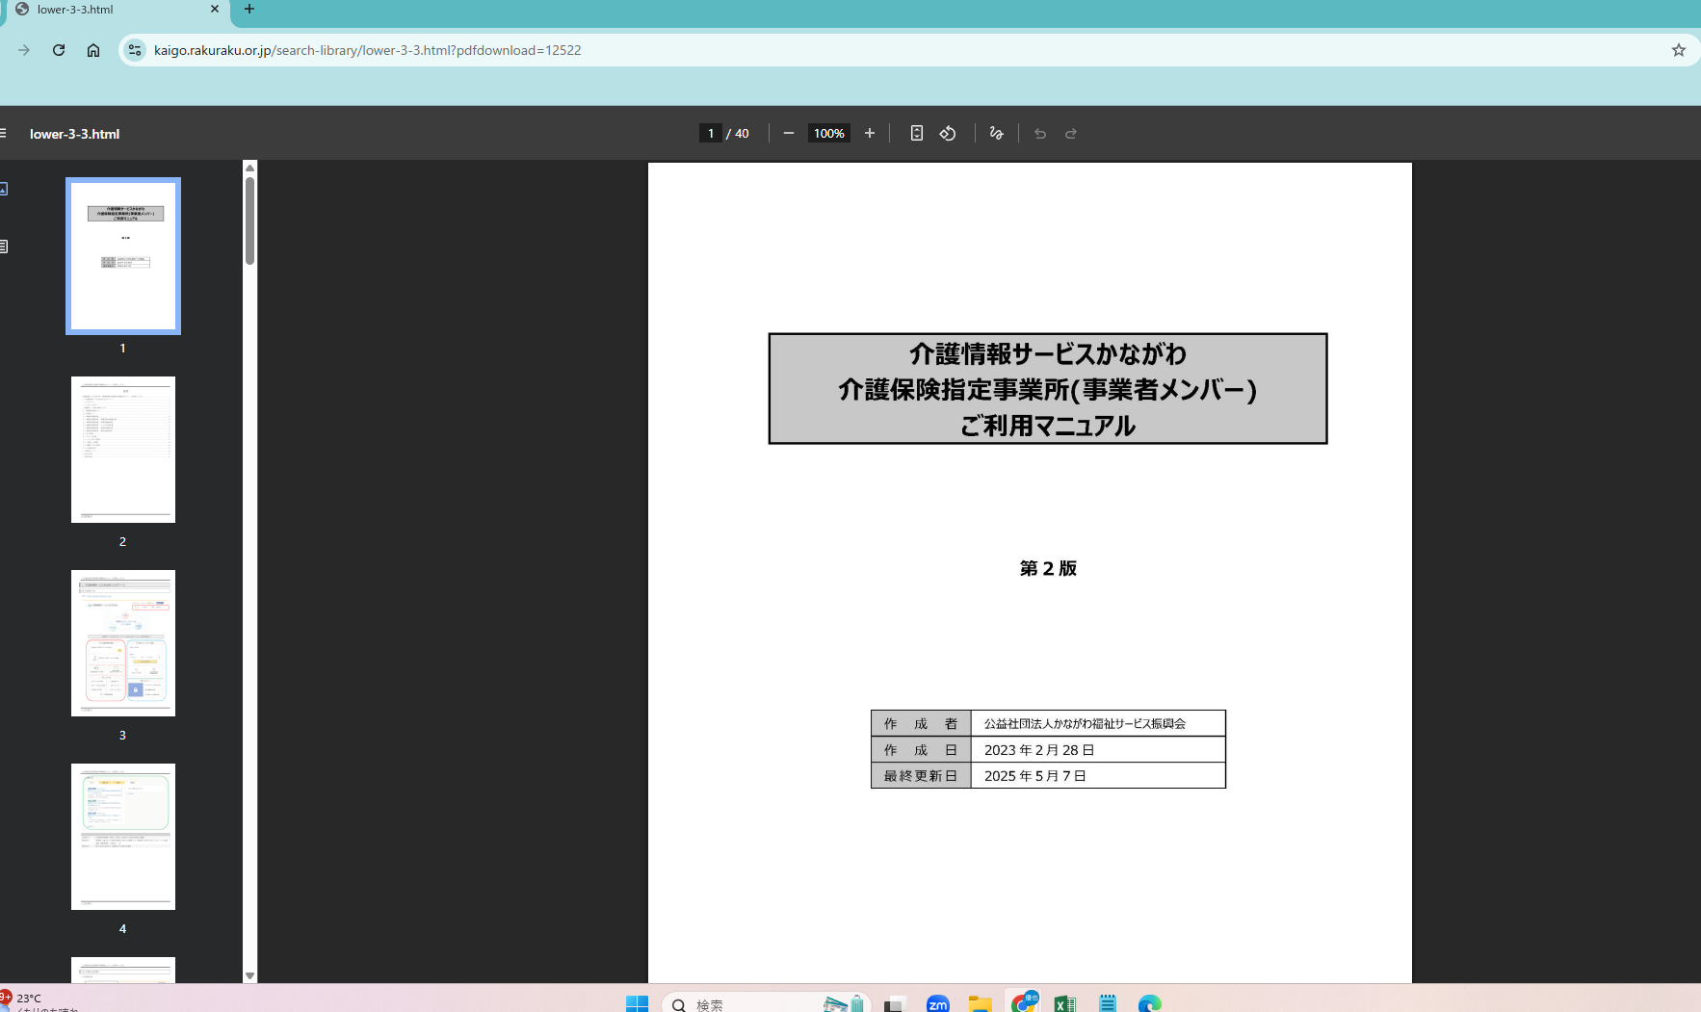Click '公益社団法人かながわ福祉サービス振興会' author cell
This screenshot has height=1012, width=1701.
[x=1098, y=723]
